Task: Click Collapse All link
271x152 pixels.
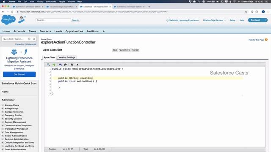Action: point(31,44)
